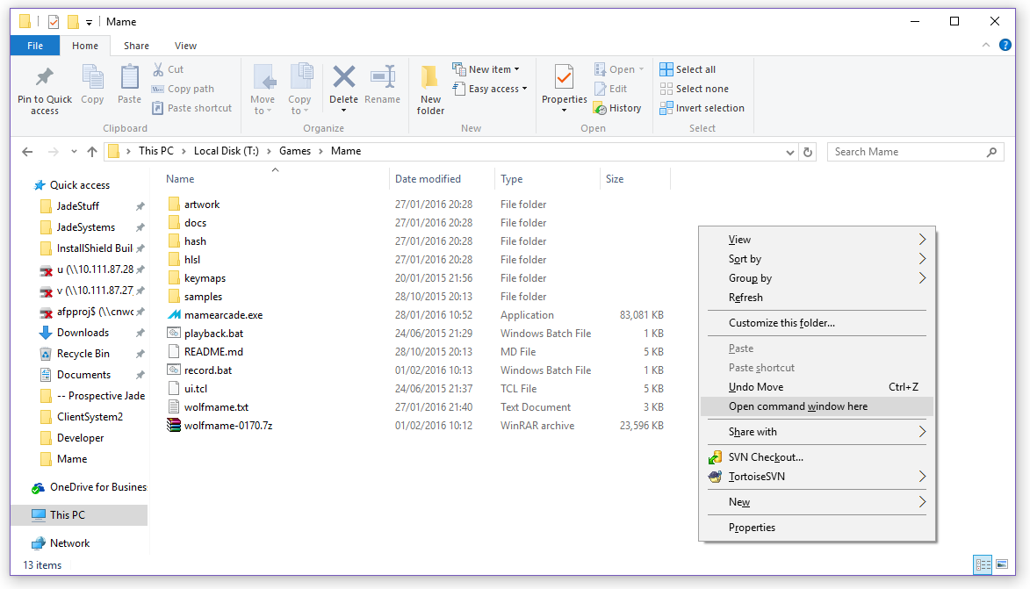Image resolution: width=1030 pixels, height=589 pixels.
Task: Click the Copy ribbon icon
Action: (x=92, y=77)
